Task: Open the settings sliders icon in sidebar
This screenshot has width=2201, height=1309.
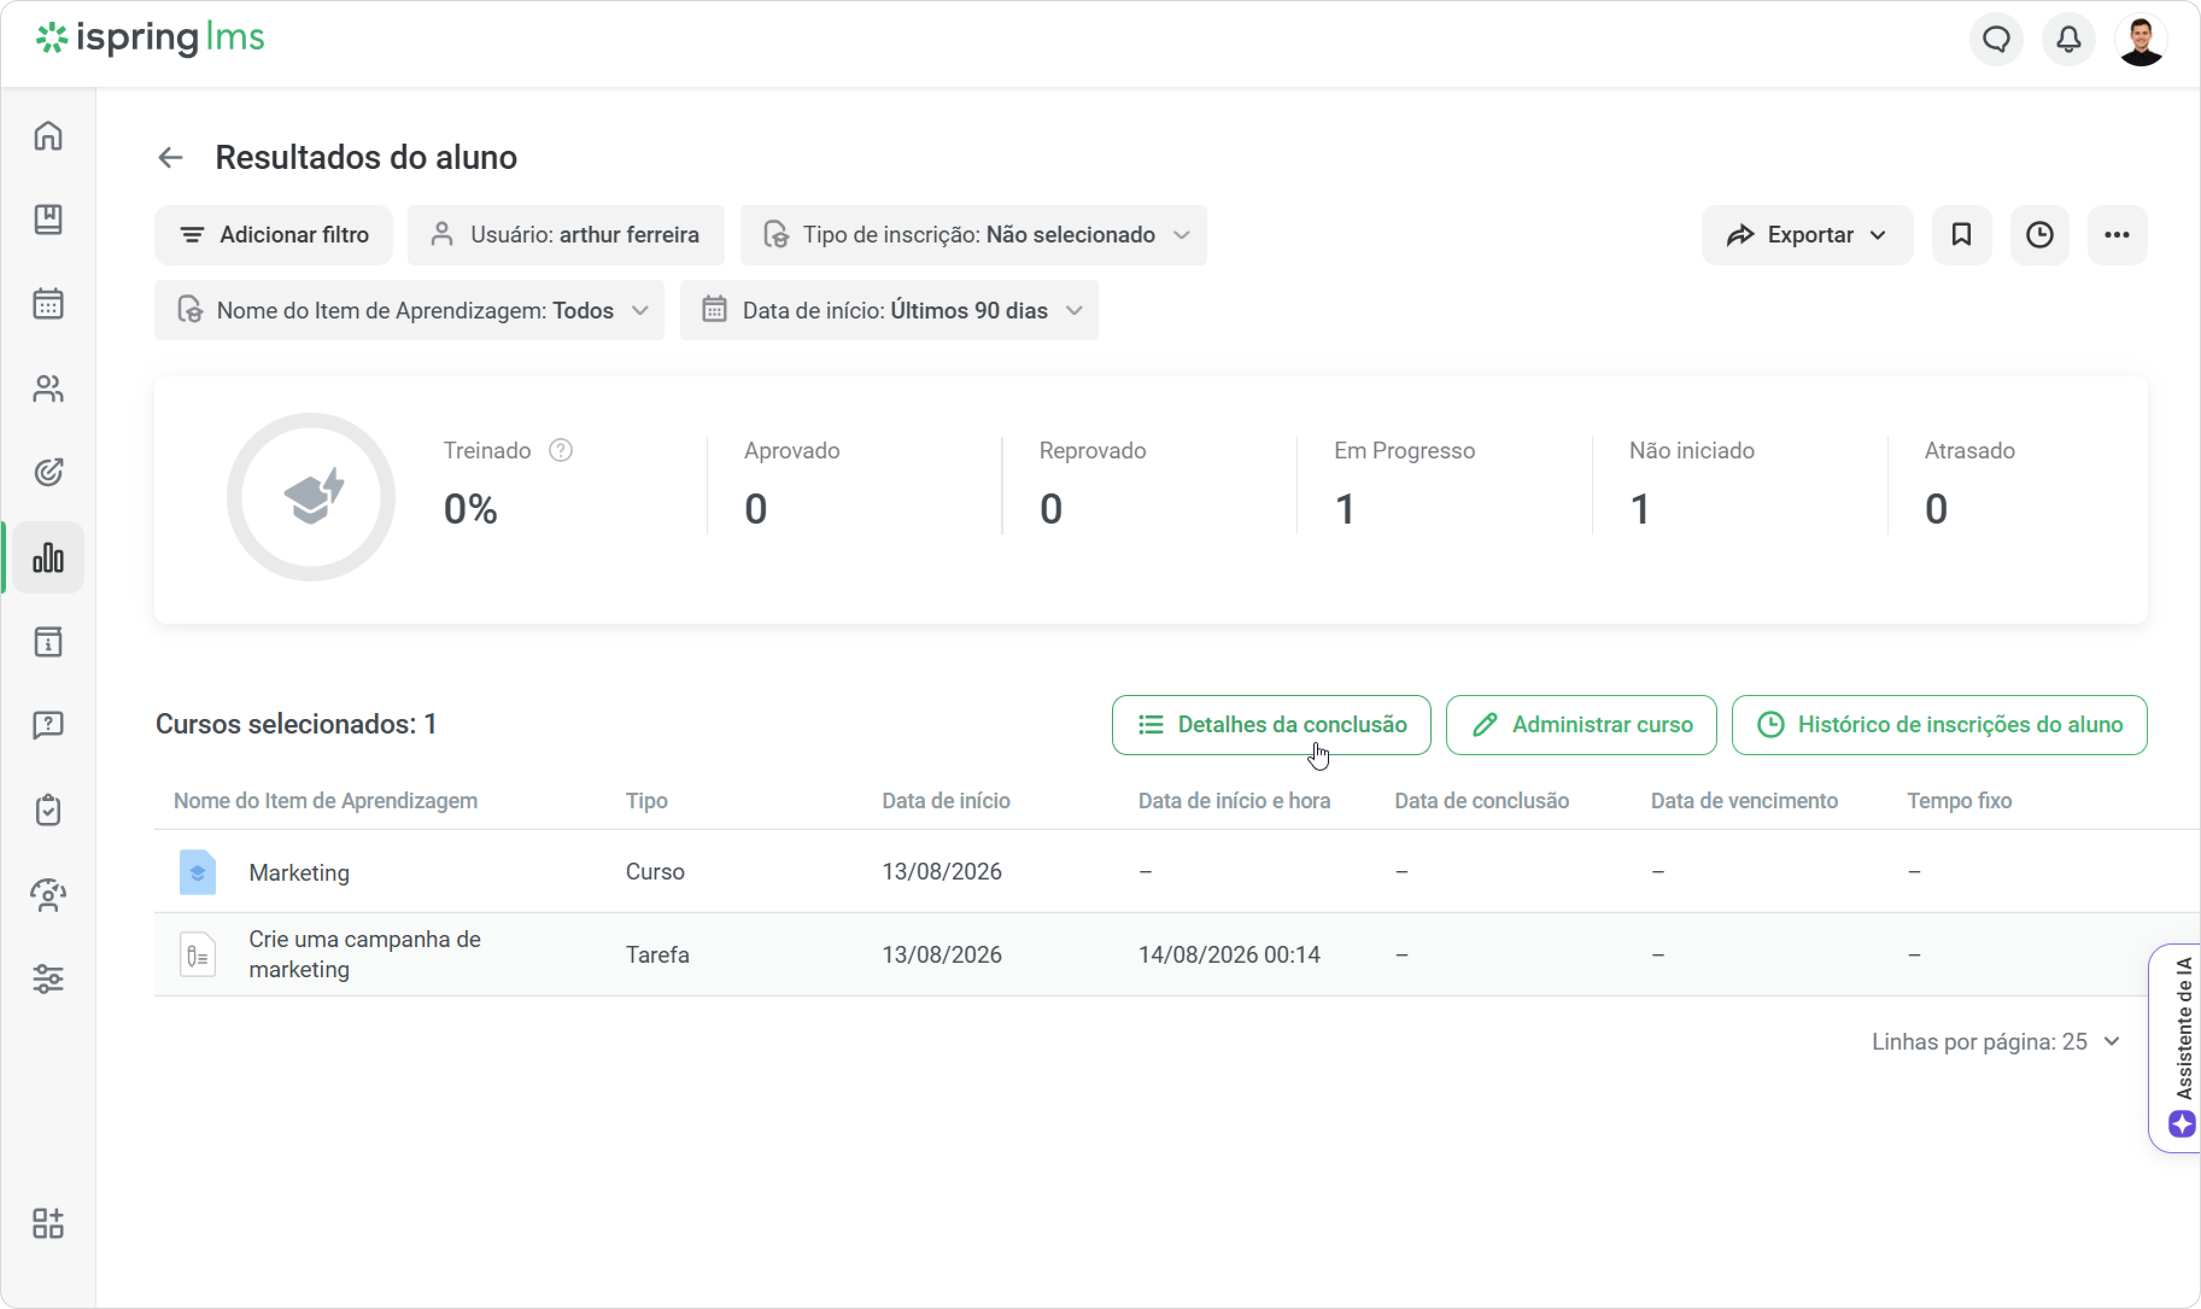Action: (x=48, y=979)
